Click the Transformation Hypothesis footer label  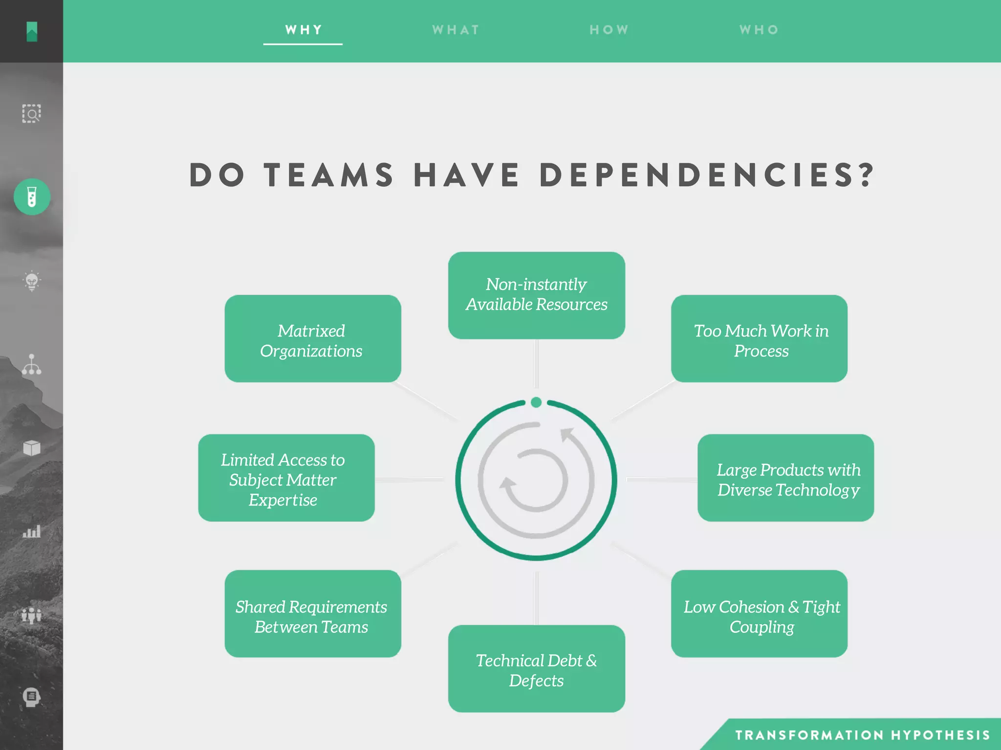tap(863, 735)
